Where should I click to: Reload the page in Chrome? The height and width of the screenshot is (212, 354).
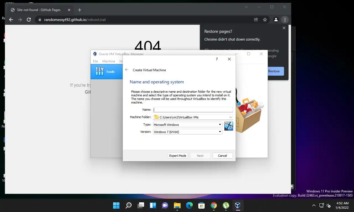point(29,20)
